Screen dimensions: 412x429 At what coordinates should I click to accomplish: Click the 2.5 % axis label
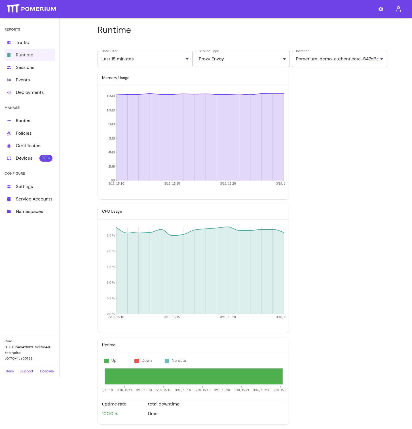click(111, 235)
